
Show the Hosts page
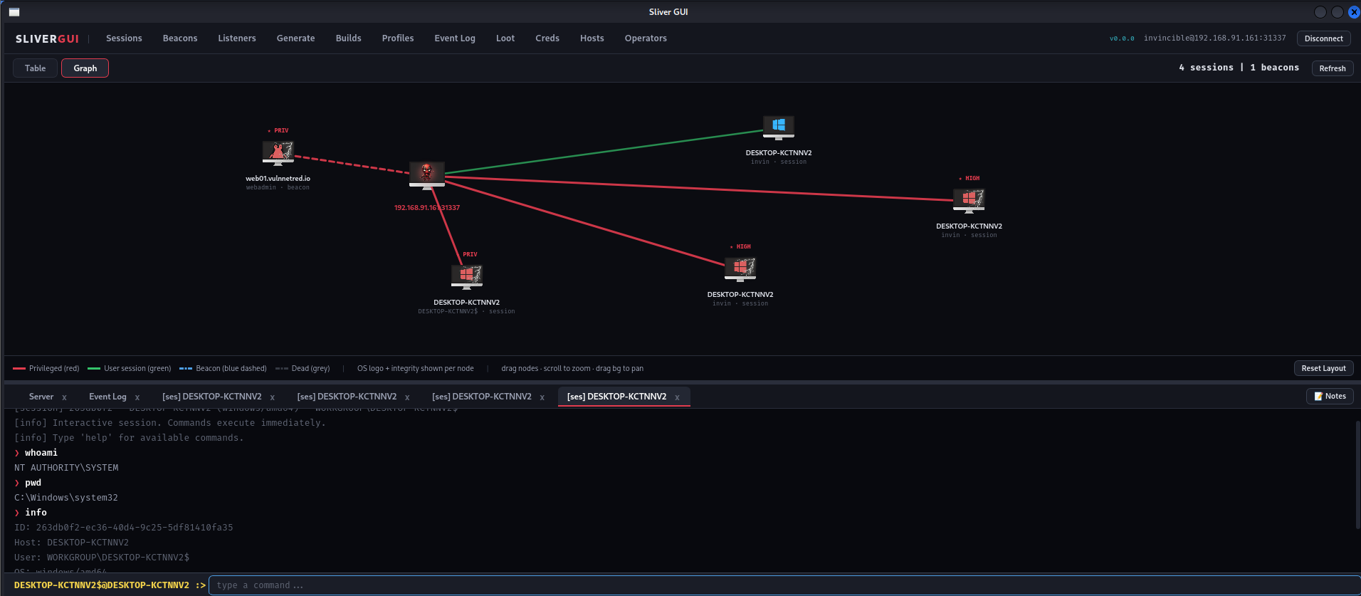(x=592, y=38)
